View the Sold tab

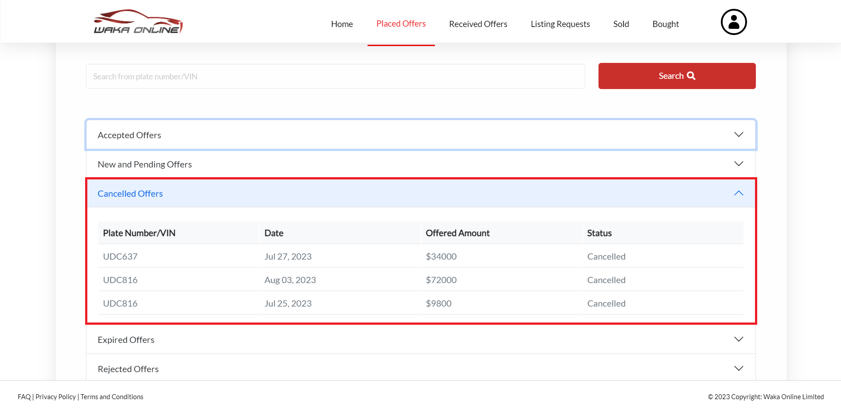621,24
